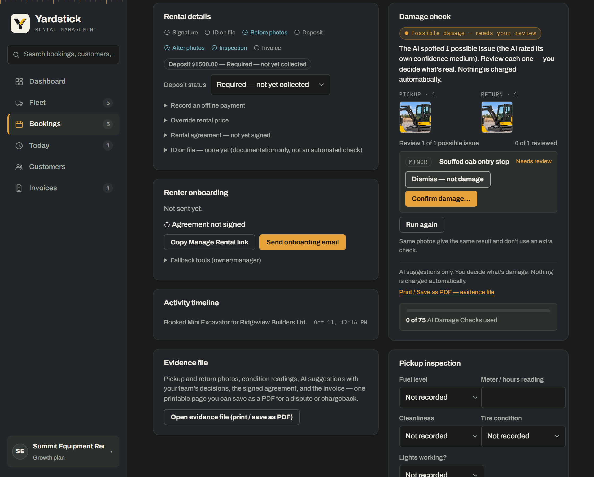Open Print / Save as PDF evidence link

tap(447, 292)
